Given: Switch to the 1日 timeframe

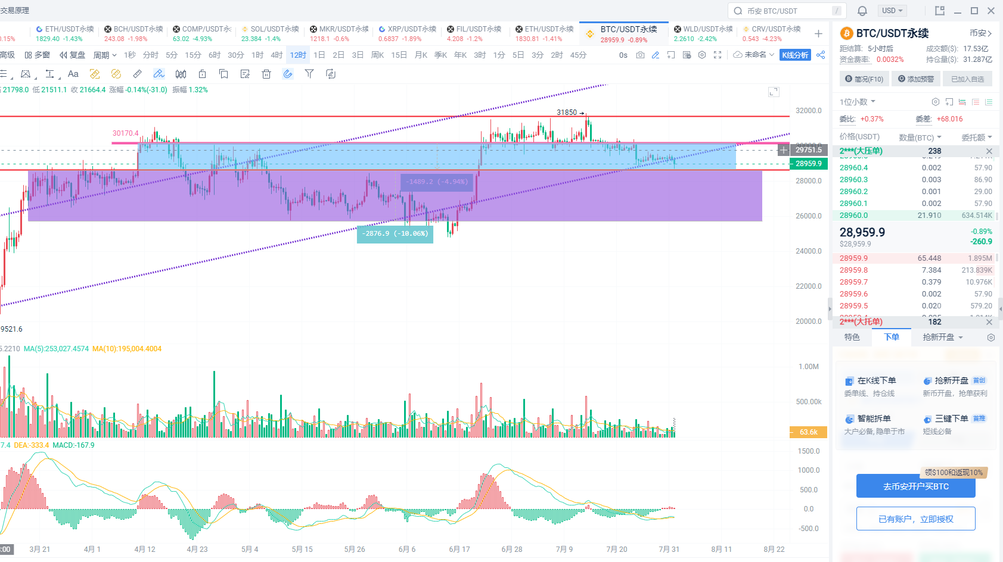Looking at the screenshot, I should [319, 55].
